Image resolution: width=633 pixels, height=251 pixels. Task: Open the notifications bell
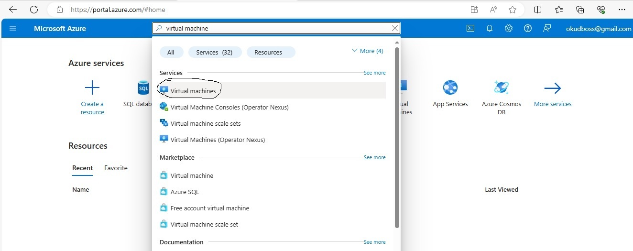click(x=490, y=28)
